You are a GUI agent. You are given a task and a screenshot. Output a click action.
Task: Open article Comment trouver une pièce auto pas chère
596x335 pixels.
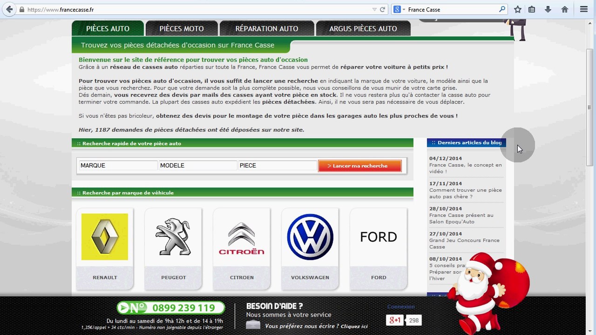[x=465, y=193]
